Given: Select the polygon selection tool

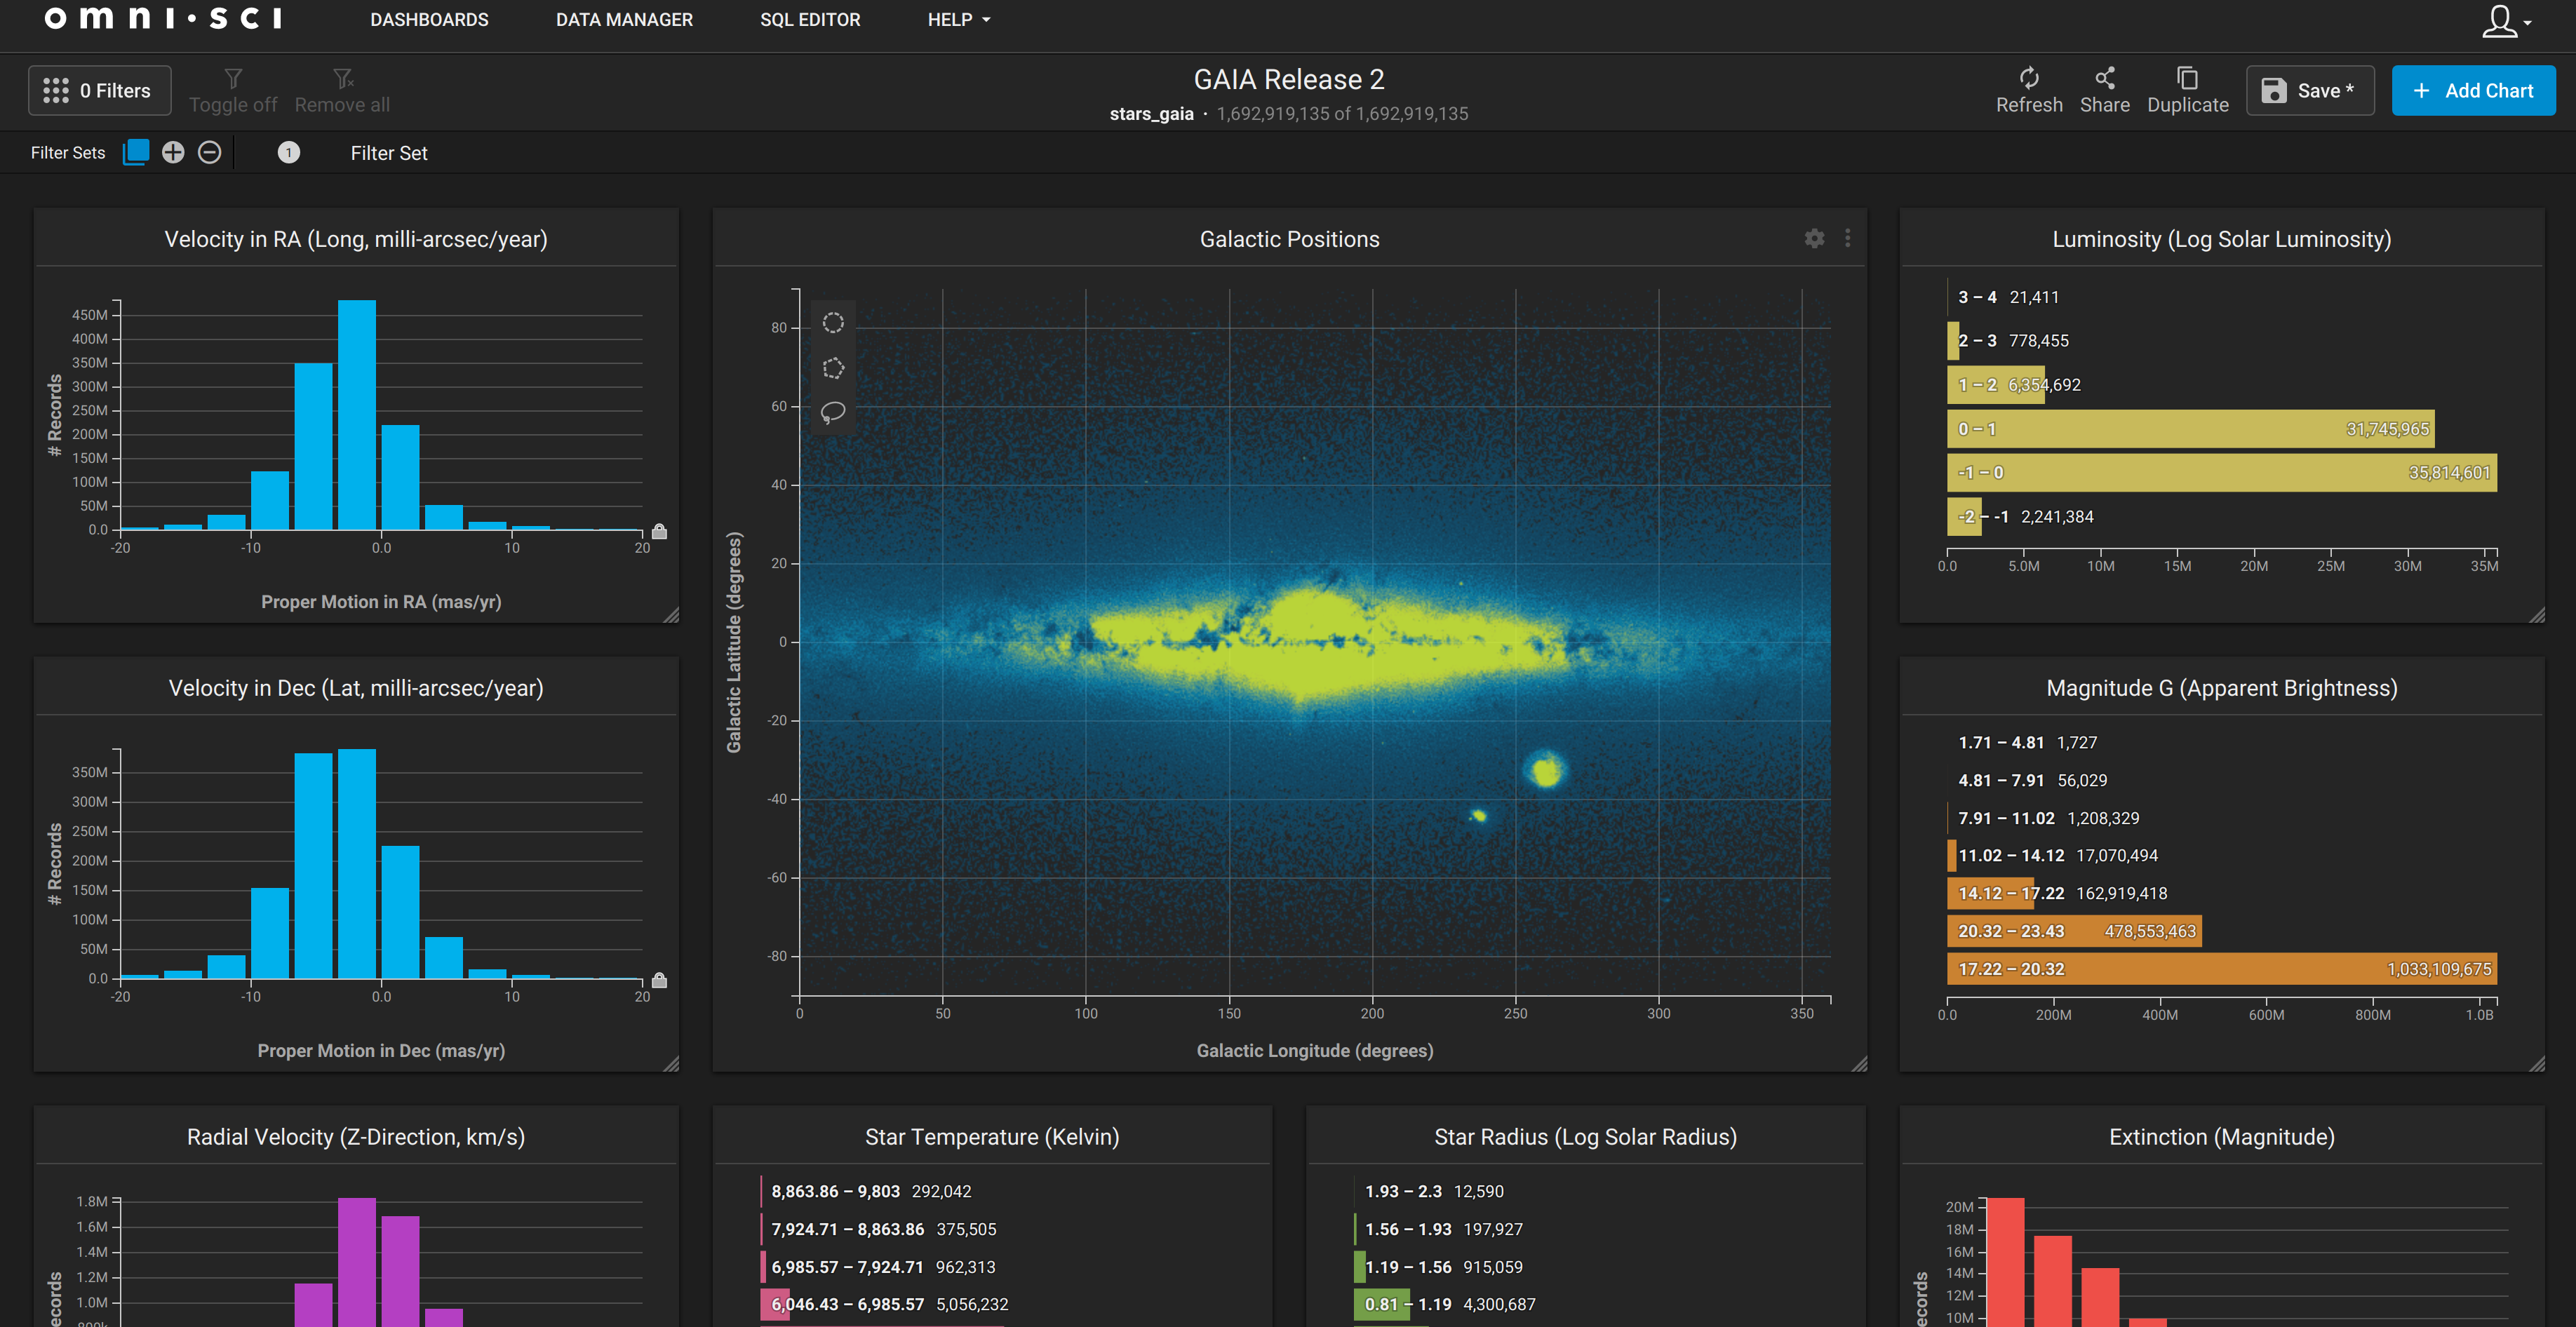Looking at the screenshot, I should (x=832, y=368).
